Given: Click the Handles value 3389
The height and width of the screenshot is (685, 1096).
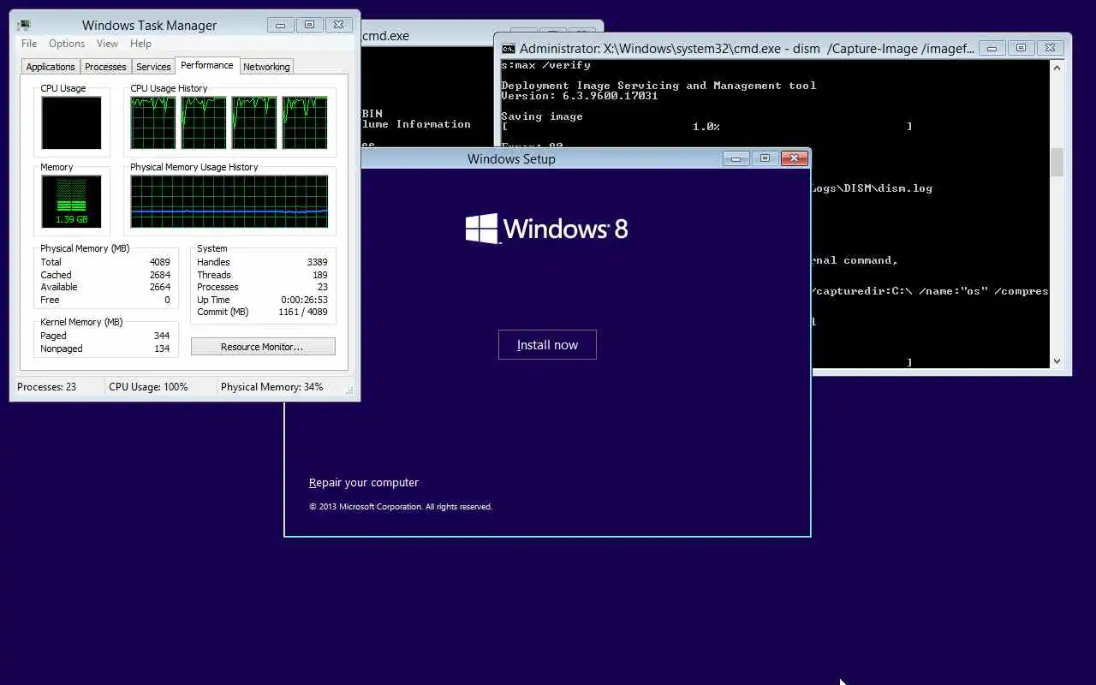Looking at the screenshot, I should click(x=317, y=262).
